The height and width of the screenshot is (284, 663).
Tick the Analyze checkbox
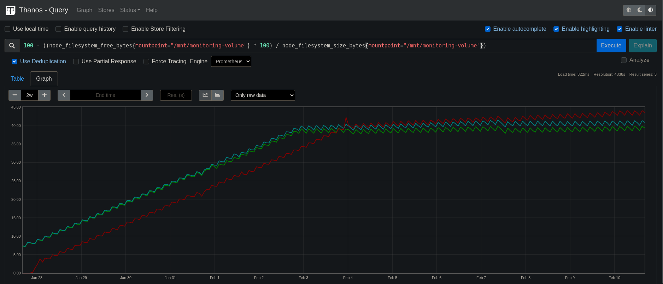coord(624,60)
